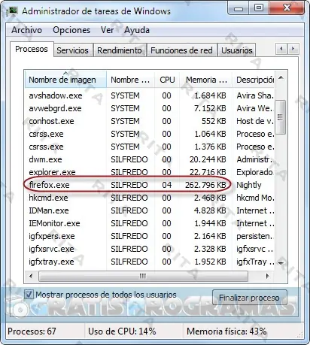Sort by Nombre de imagen column

[65, 80]
